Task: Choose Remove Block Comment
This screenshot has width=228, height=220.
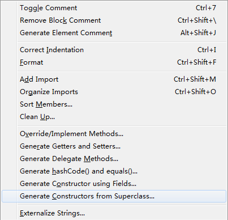Action: coord(114,20)
